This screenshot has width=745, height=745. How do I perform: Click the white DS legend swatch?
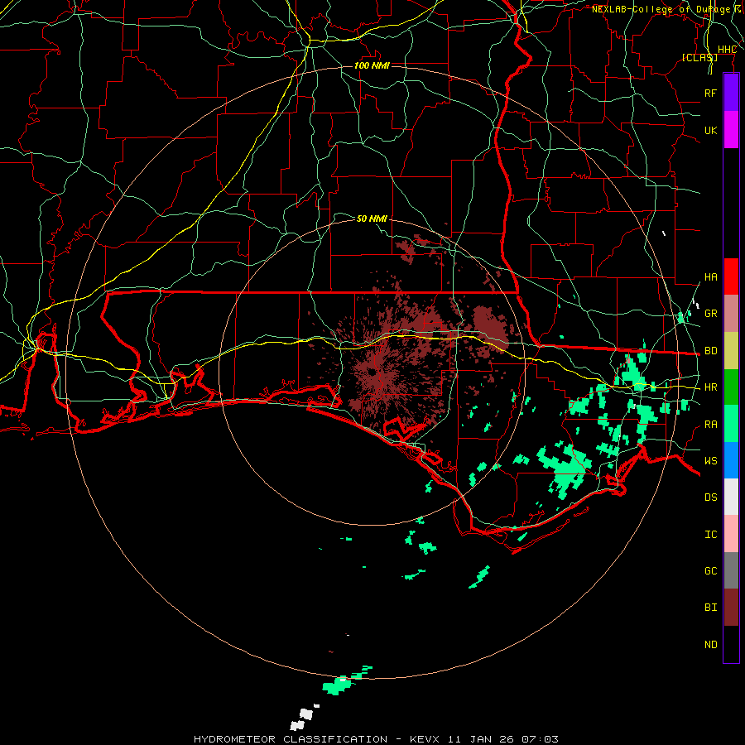click(x=731, y=497)
